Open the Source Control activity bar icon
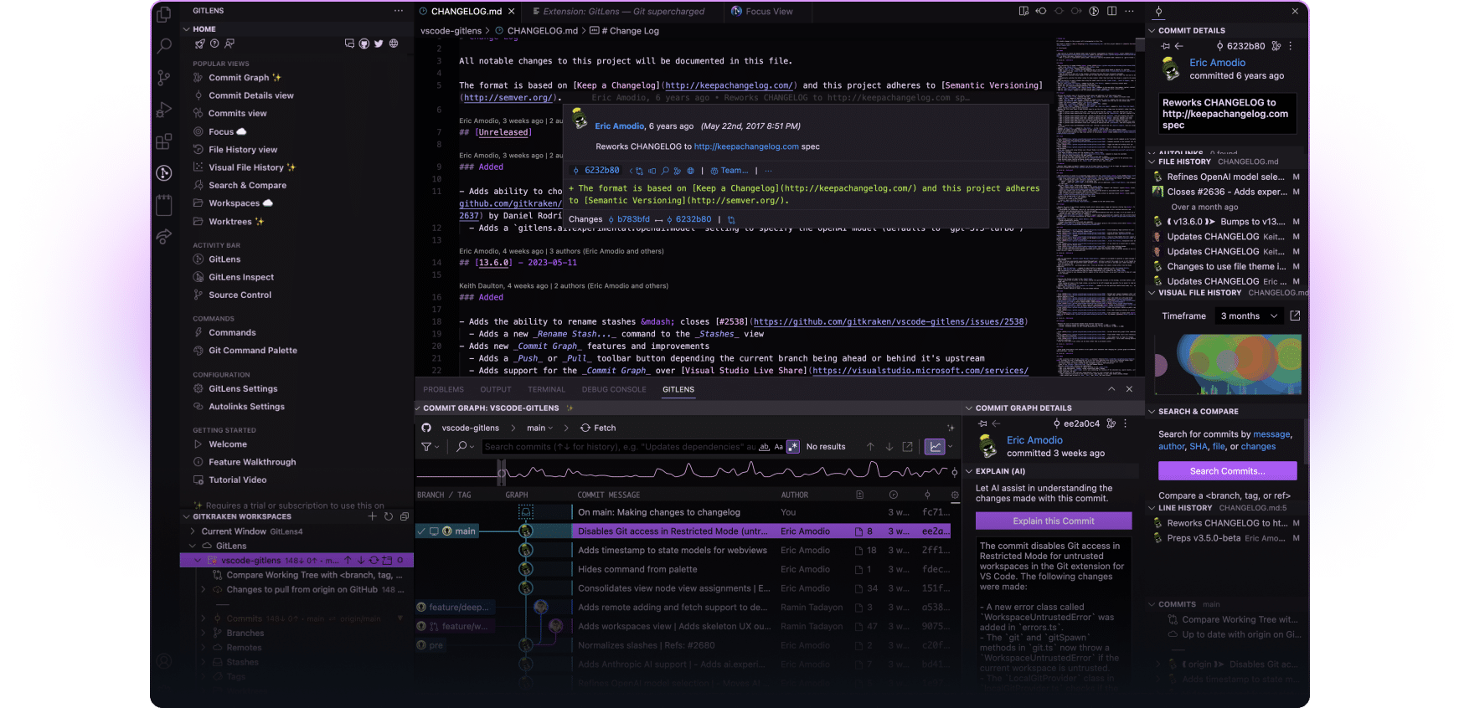 pos(164,78)
